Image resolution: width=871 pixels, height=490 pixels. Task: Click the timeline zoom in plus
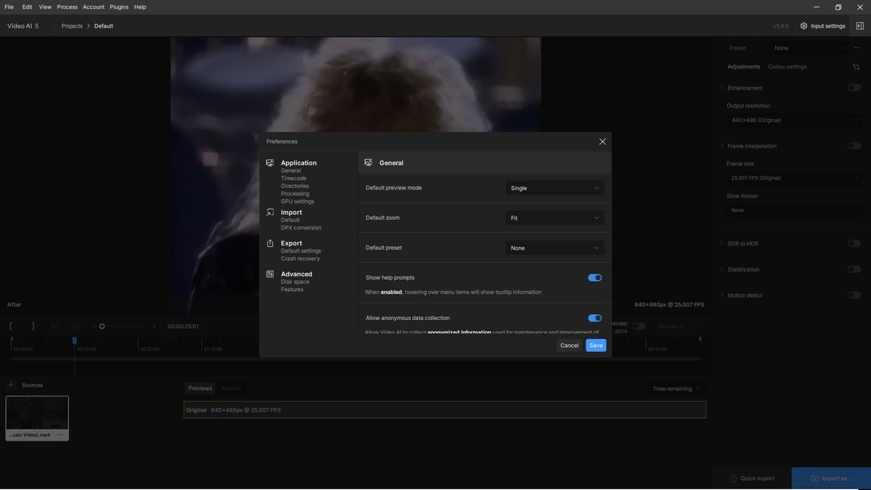click(x=154, y=327)
